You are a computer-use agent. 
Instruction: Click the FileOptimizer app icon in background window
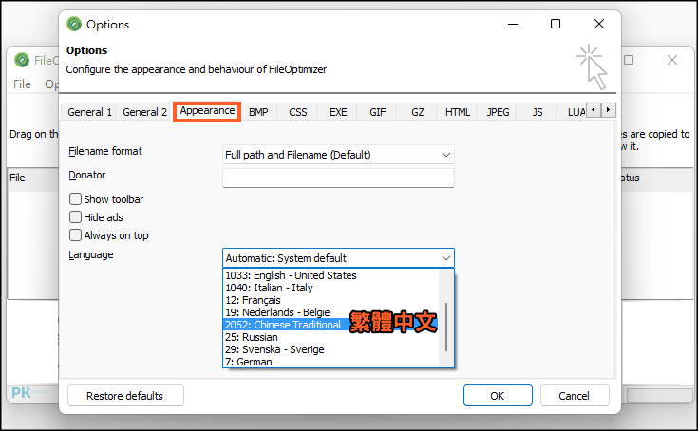[x=21, y=60]
